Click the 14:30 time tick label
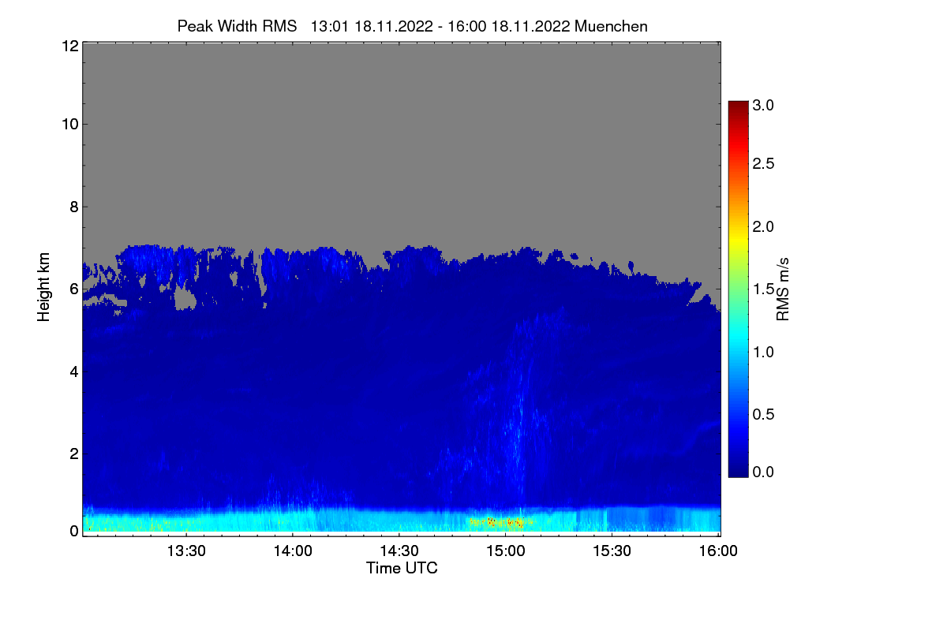 (x=399, y=551)
